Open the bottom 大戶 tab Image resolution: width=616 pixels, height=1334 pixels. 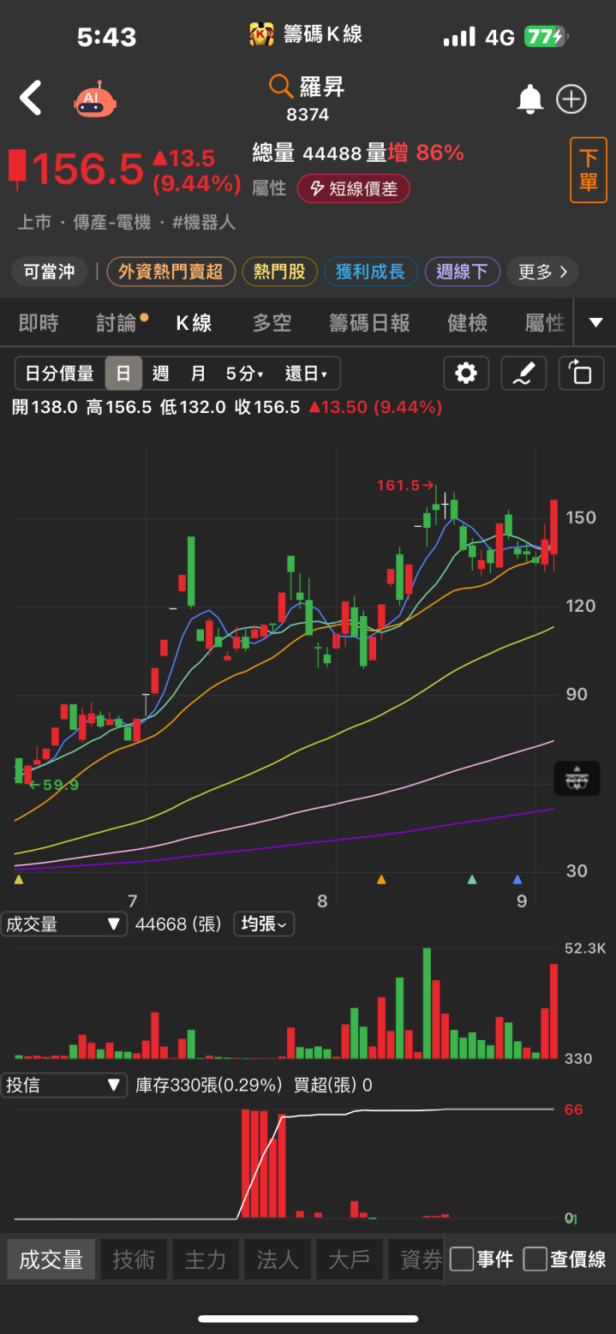click(x=350, y=1259)
